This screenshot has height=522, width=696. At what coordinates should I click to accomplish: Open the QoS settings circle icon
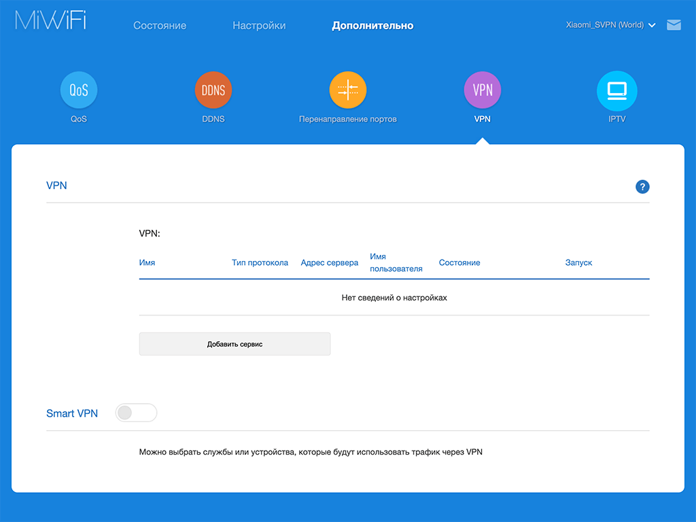coord(79,90)
